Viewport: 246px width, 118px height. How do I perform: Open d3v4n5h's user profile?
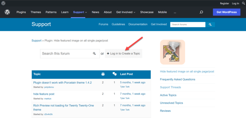(x=48, y=114)
